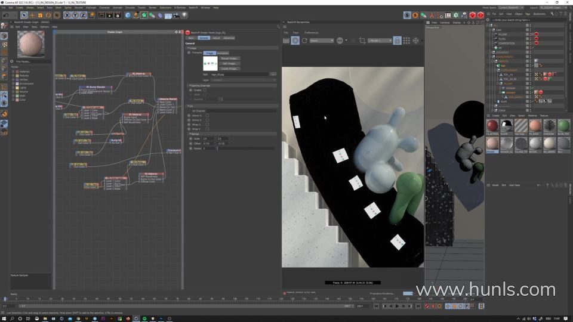
Task: Open the Windows Start button in taskbar
Action: tap(4, 318)
